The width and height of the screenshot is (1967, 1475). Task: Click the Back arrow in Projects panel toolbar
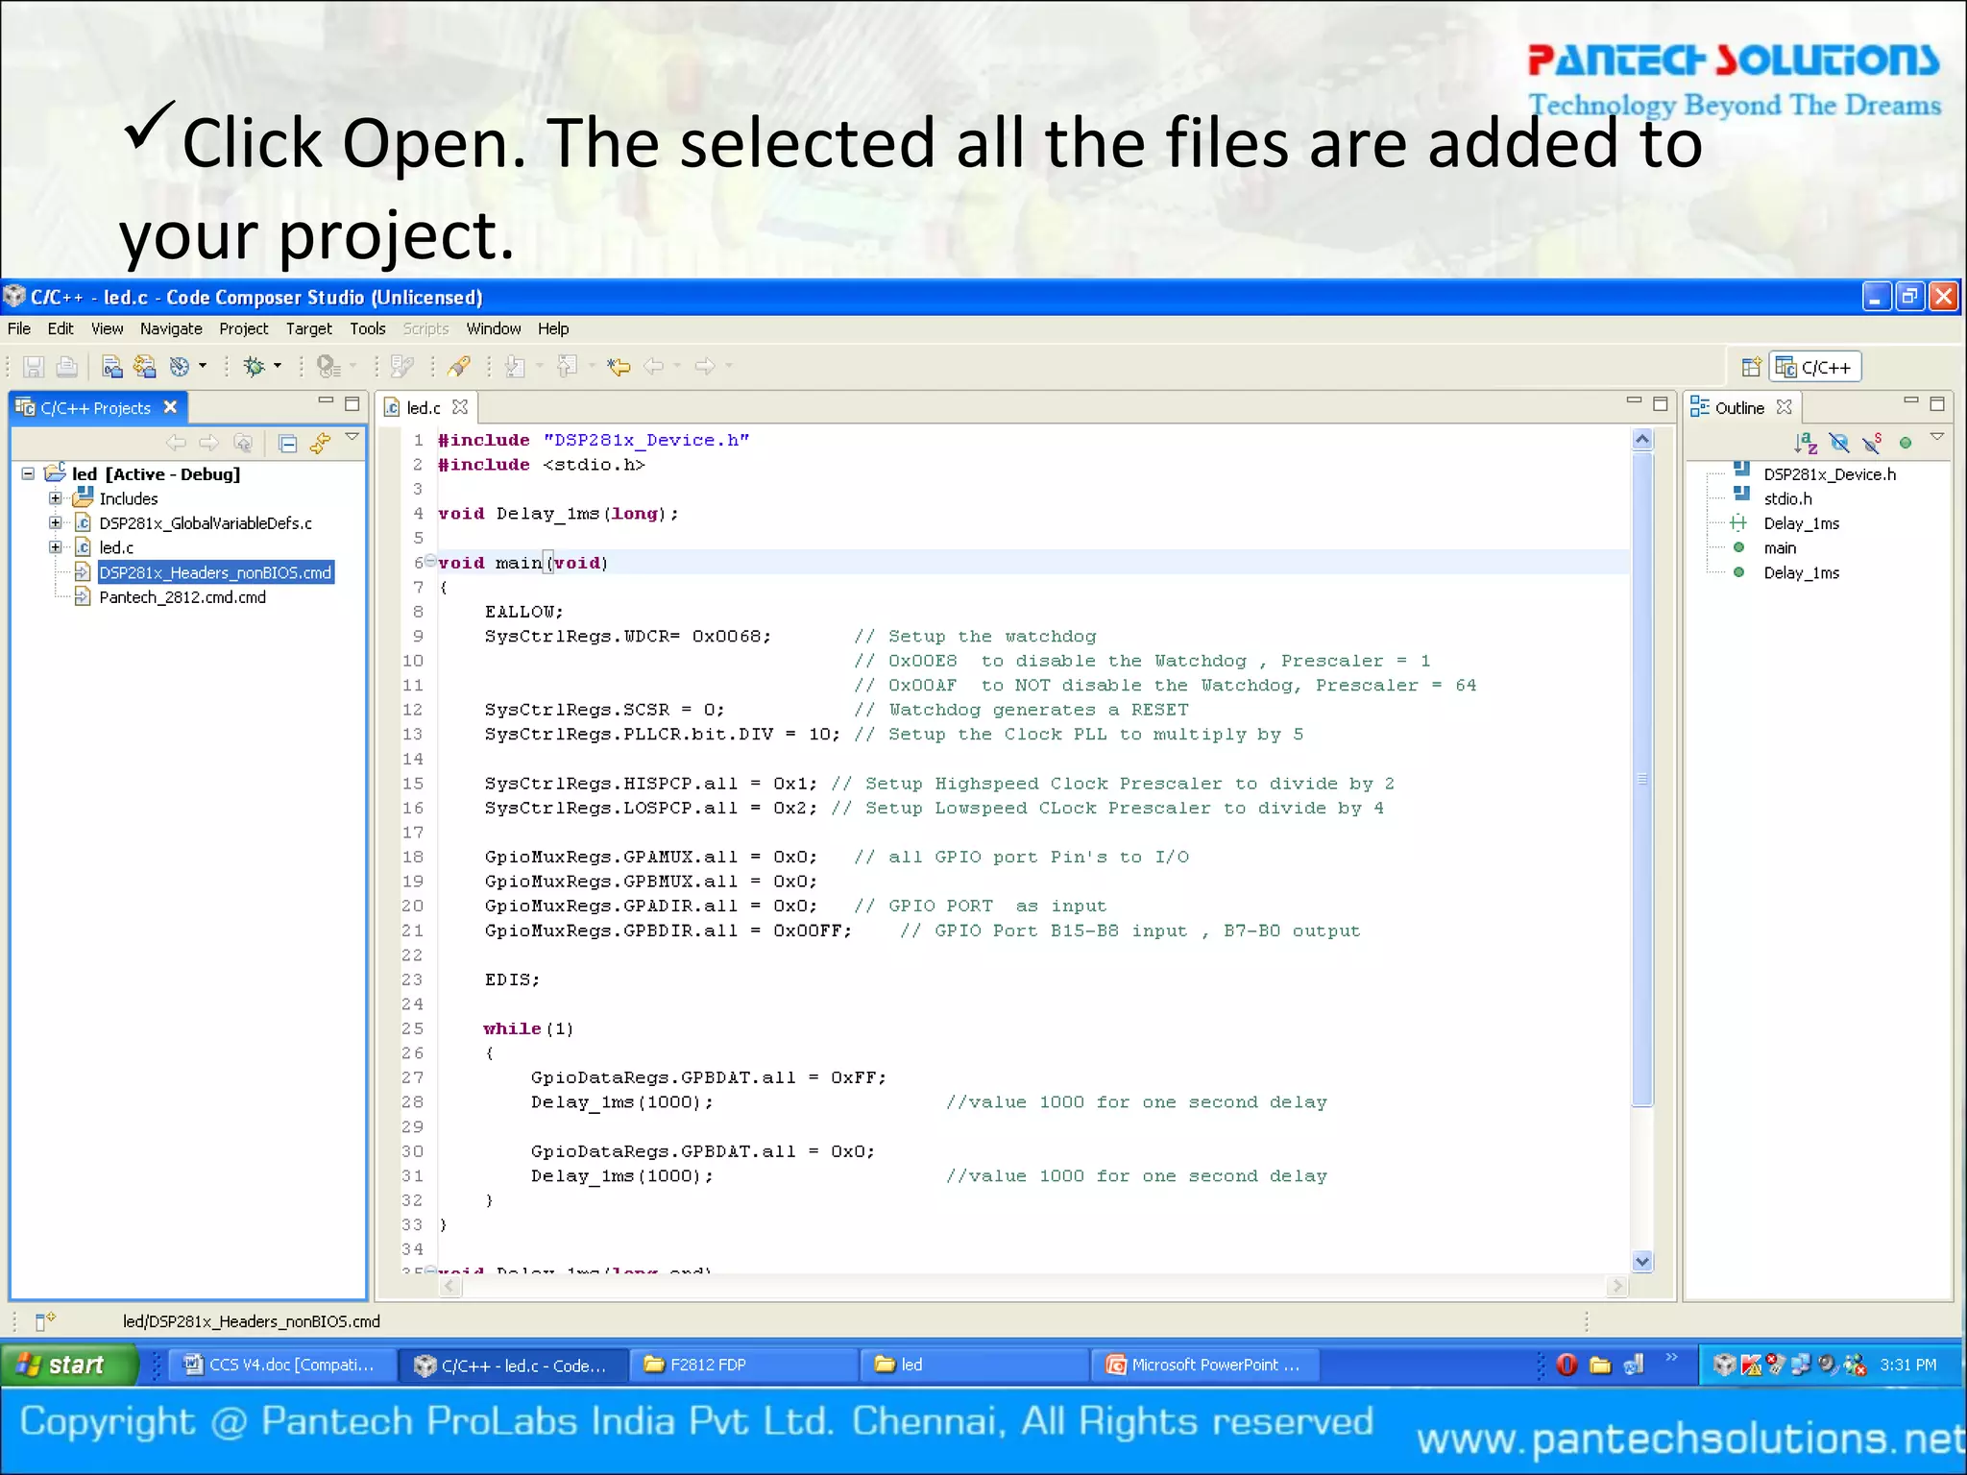(176, 444)
